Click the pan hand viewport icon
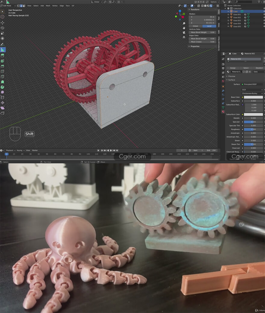Image resolution: width=265 pixels, height=313 pixels. [184, 28]
